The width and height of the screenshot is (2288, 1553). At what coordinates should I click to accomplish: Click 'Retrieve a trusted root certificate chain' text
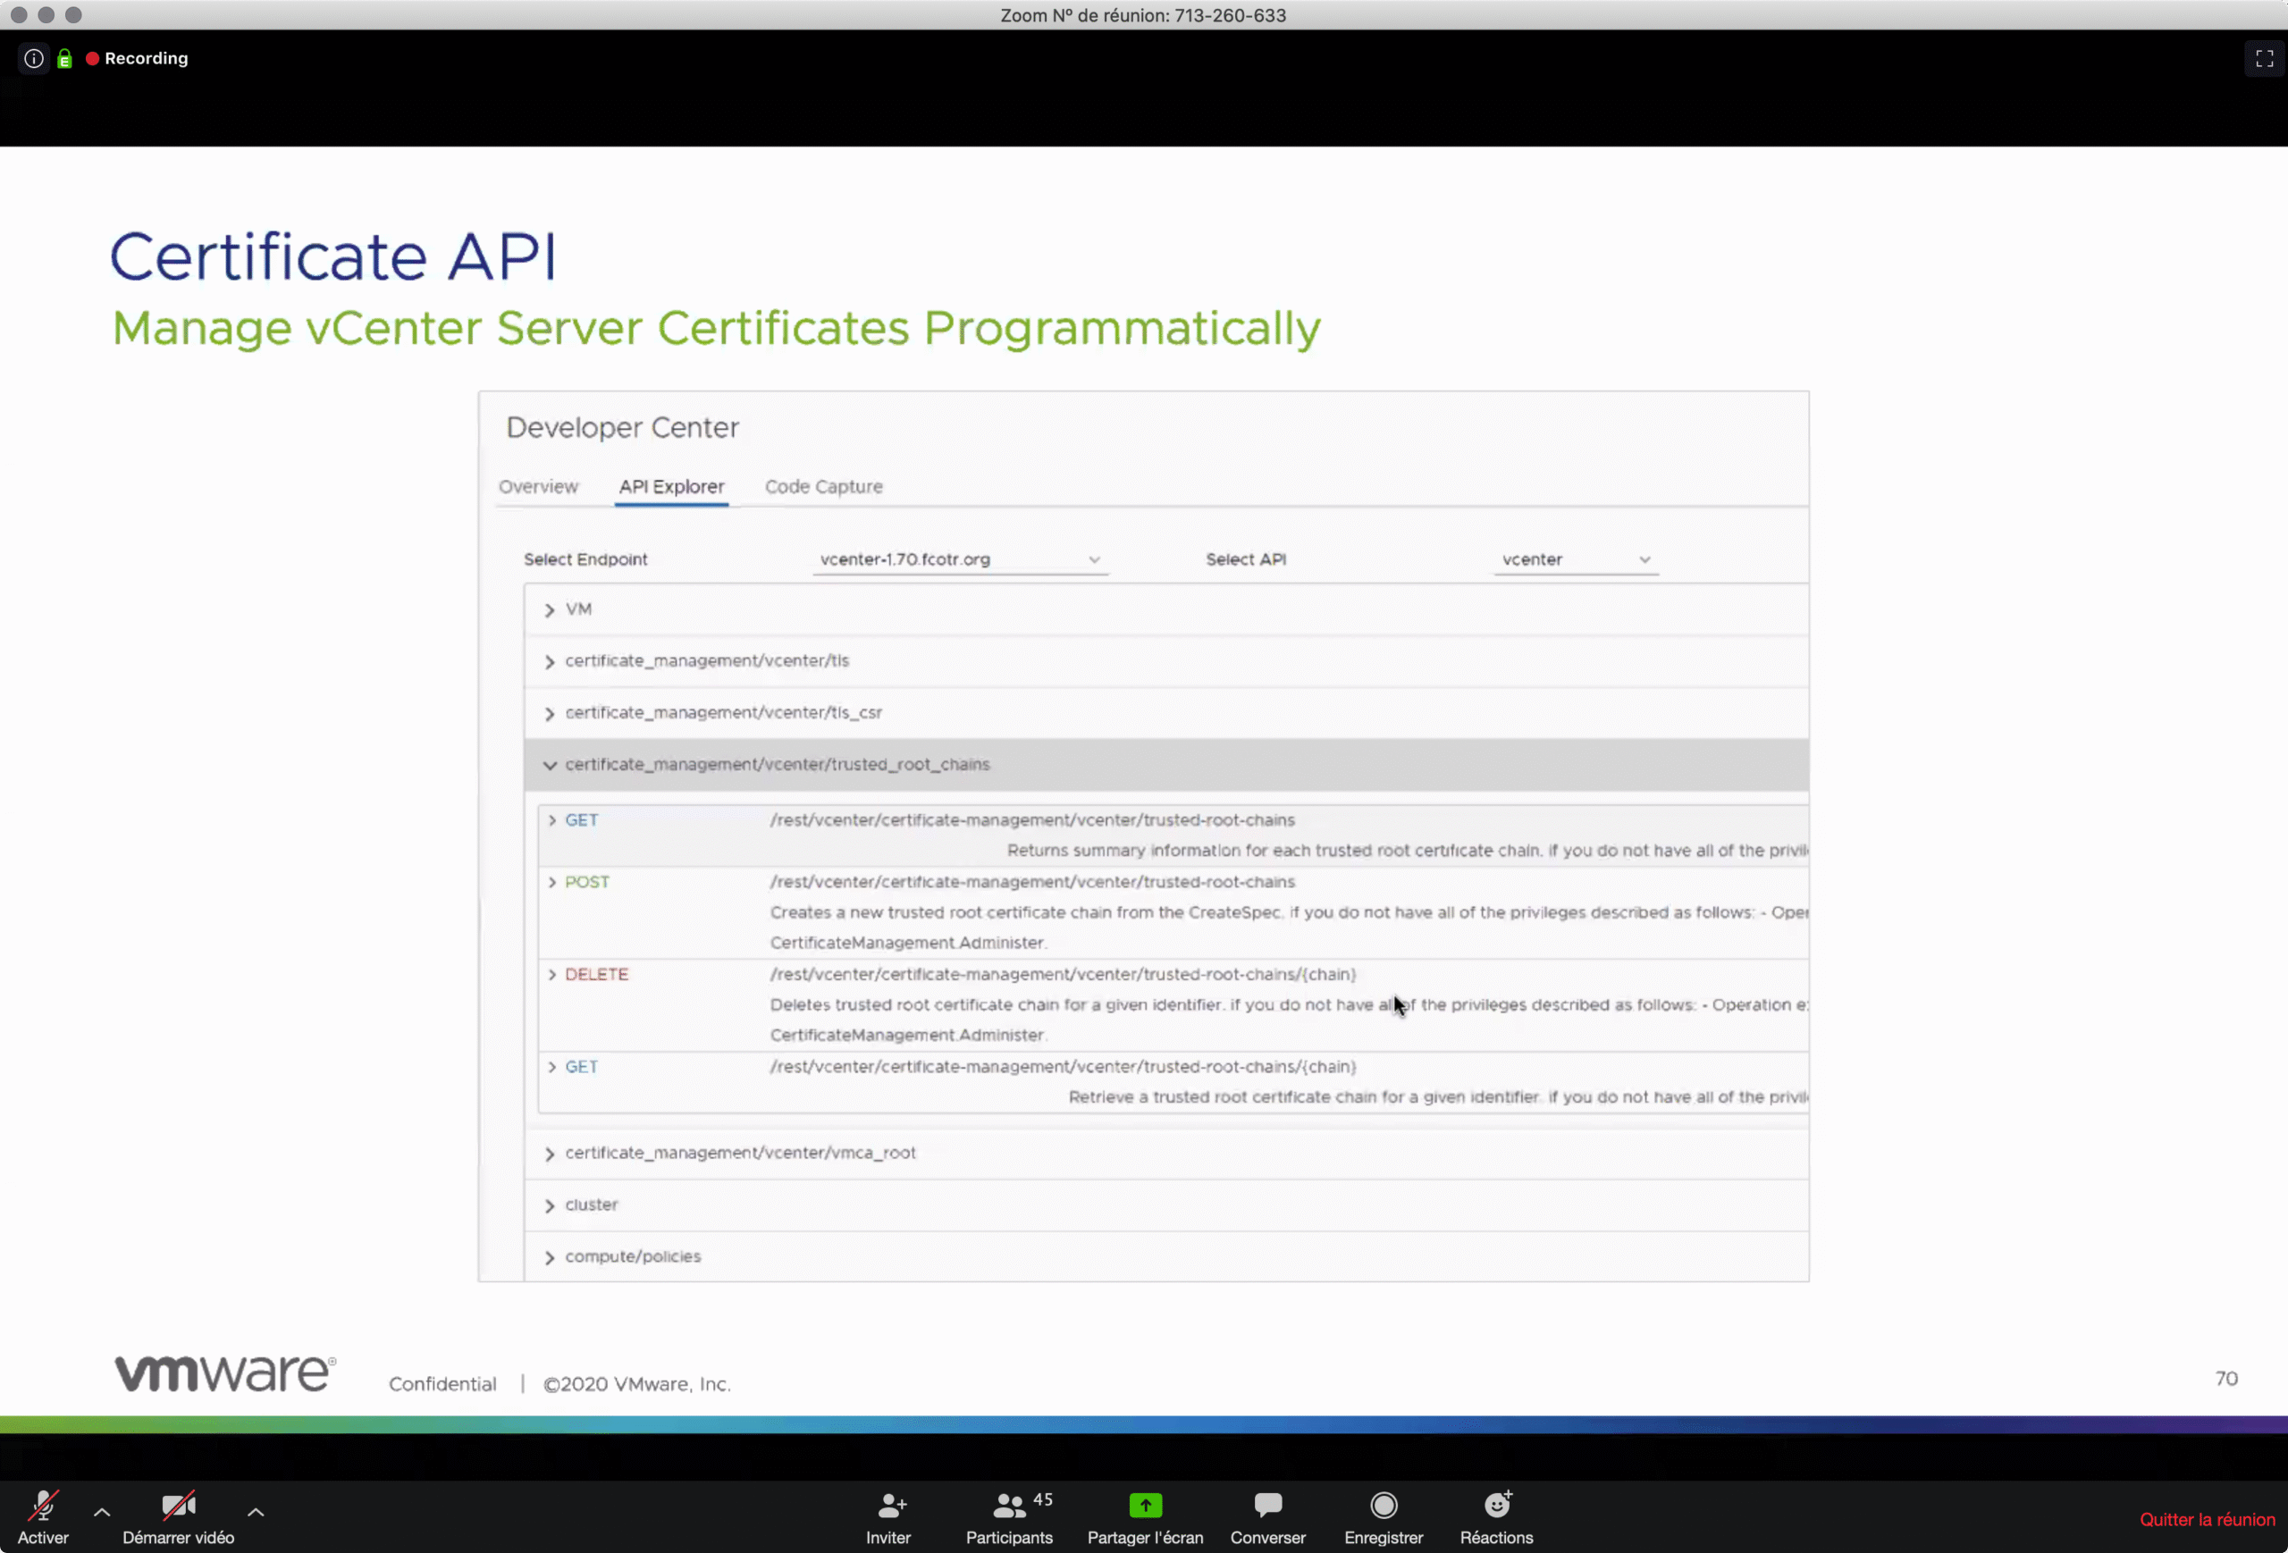1438,1097
